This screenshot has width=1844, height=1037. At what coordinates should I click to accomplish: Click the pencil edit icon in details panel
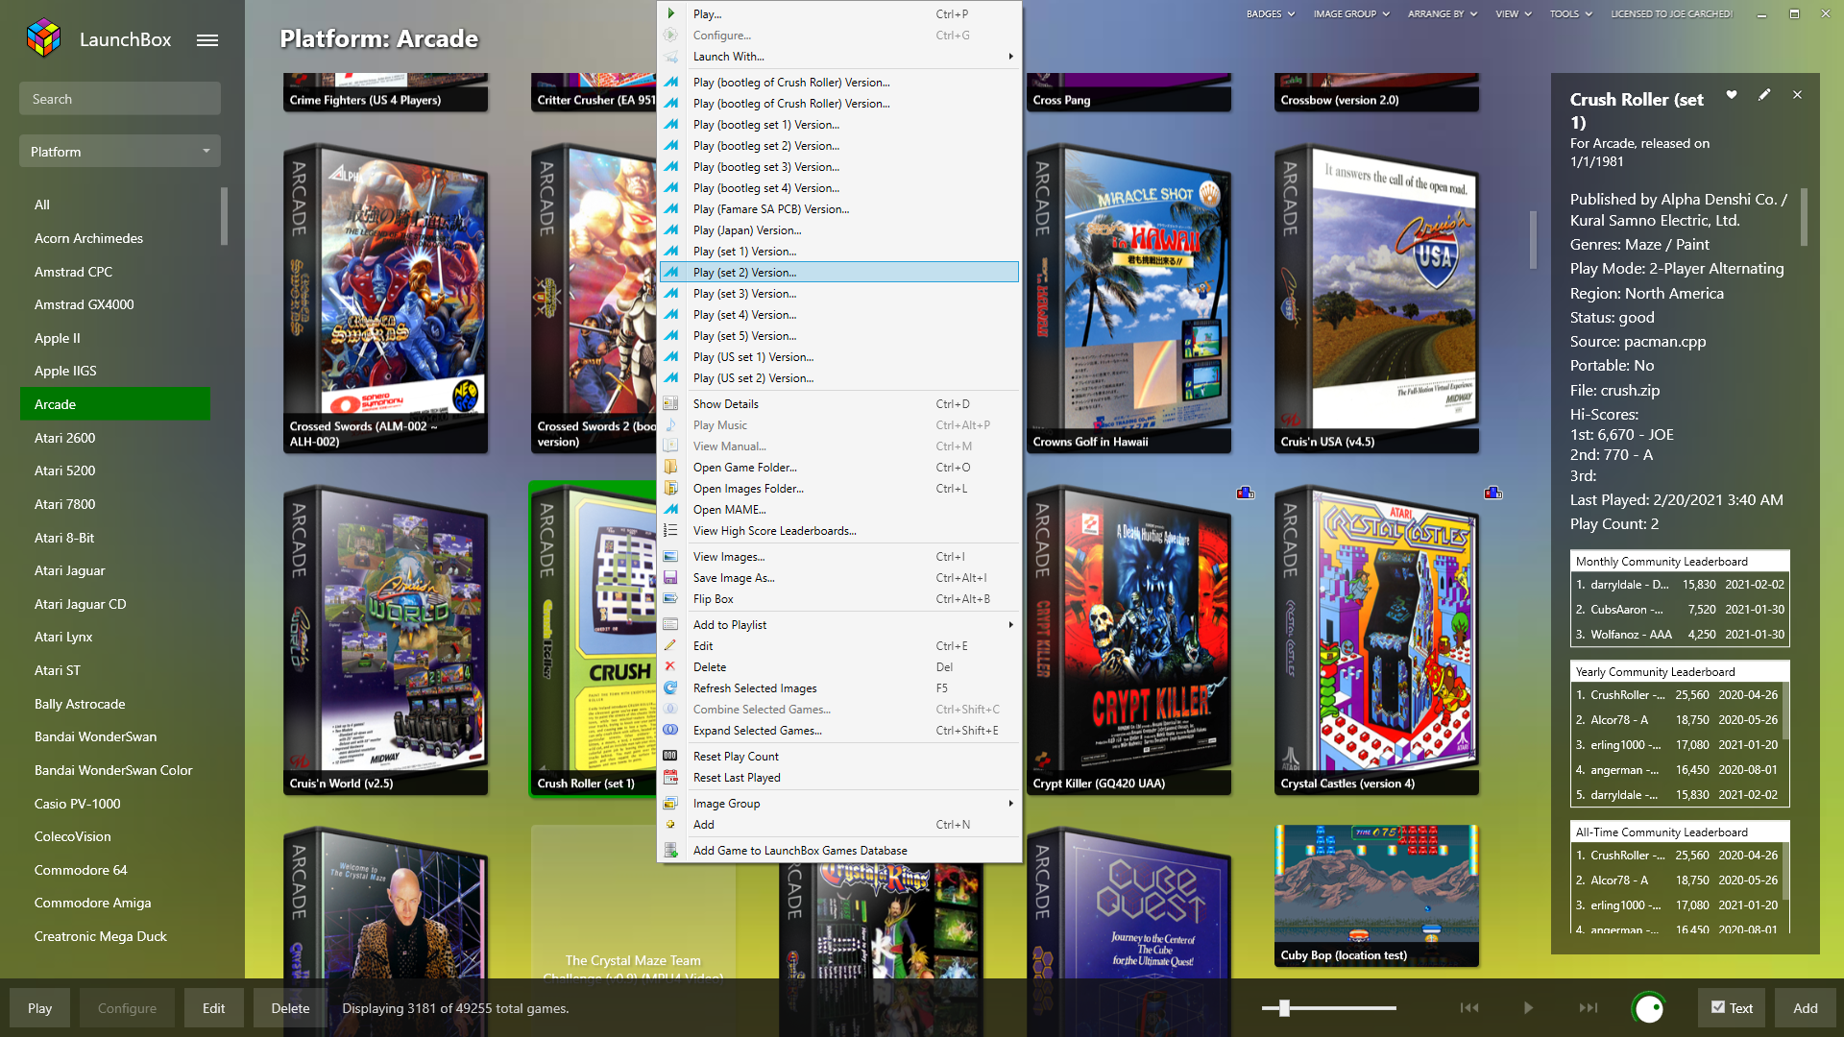click(1764, 95)
